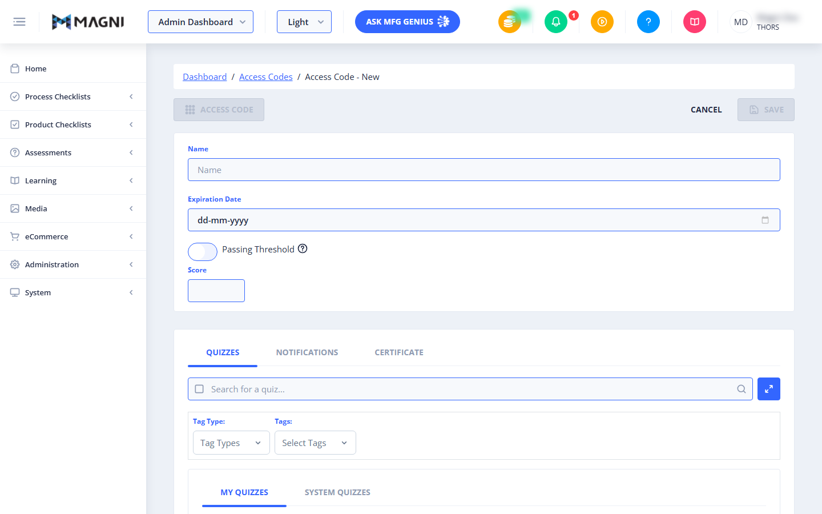822x514 pixels.
Task: Open the Select Tags dropdown
Action: click(315, 443)
